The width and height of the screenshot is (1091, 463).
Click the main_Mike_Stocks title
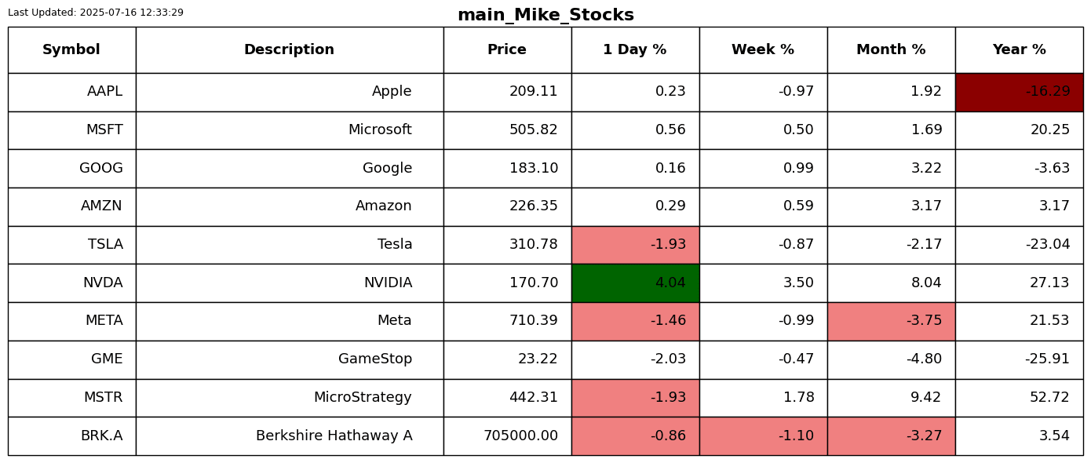click(x=545, y=16)
